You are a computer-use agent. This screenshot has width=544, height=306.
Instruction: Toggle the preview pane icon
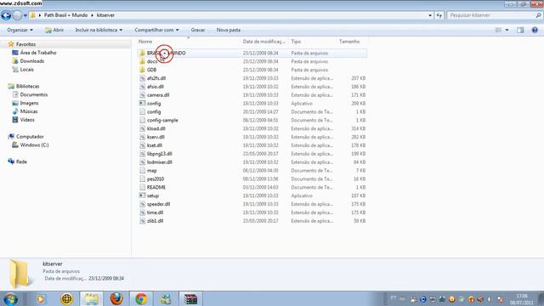tap(520, 31)
